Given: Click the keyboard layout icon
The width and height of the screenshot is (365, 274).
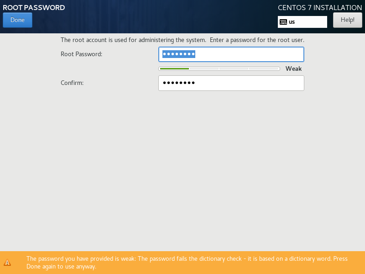Looking at the screenshot, I should point(283,22).
